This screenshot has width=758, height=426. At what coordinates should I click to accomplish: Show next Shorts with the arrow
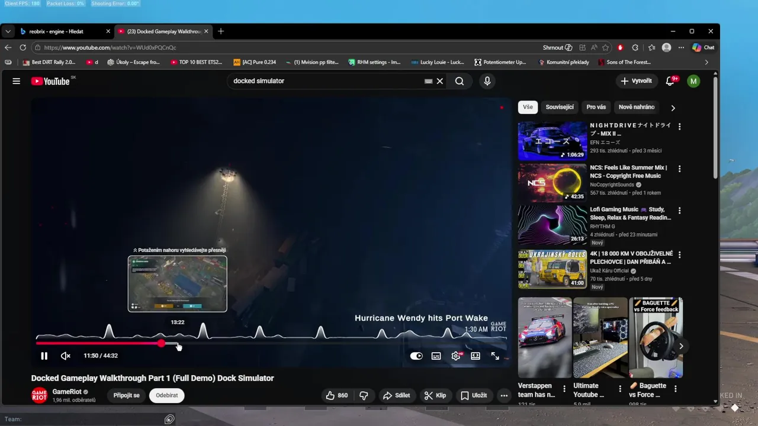[681, 346]
